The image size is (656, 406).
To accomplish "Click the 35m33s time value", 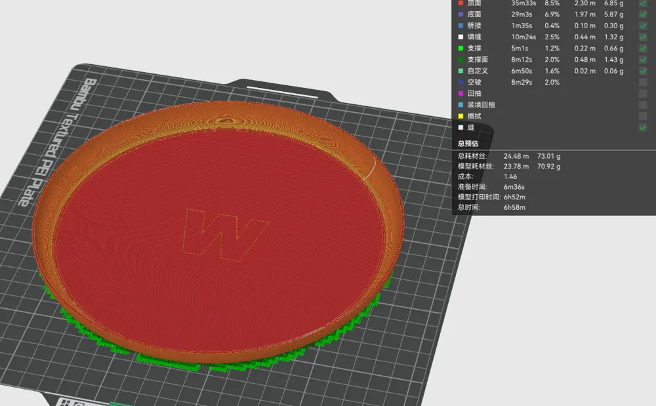I will [523, 3].
